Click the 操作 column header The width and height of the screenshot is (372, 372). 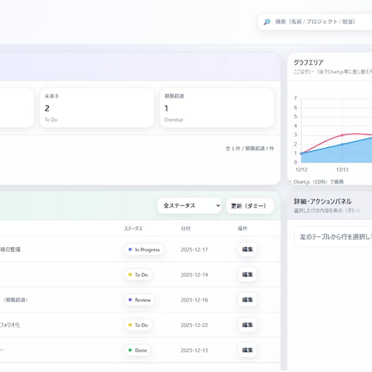point(243,229)
